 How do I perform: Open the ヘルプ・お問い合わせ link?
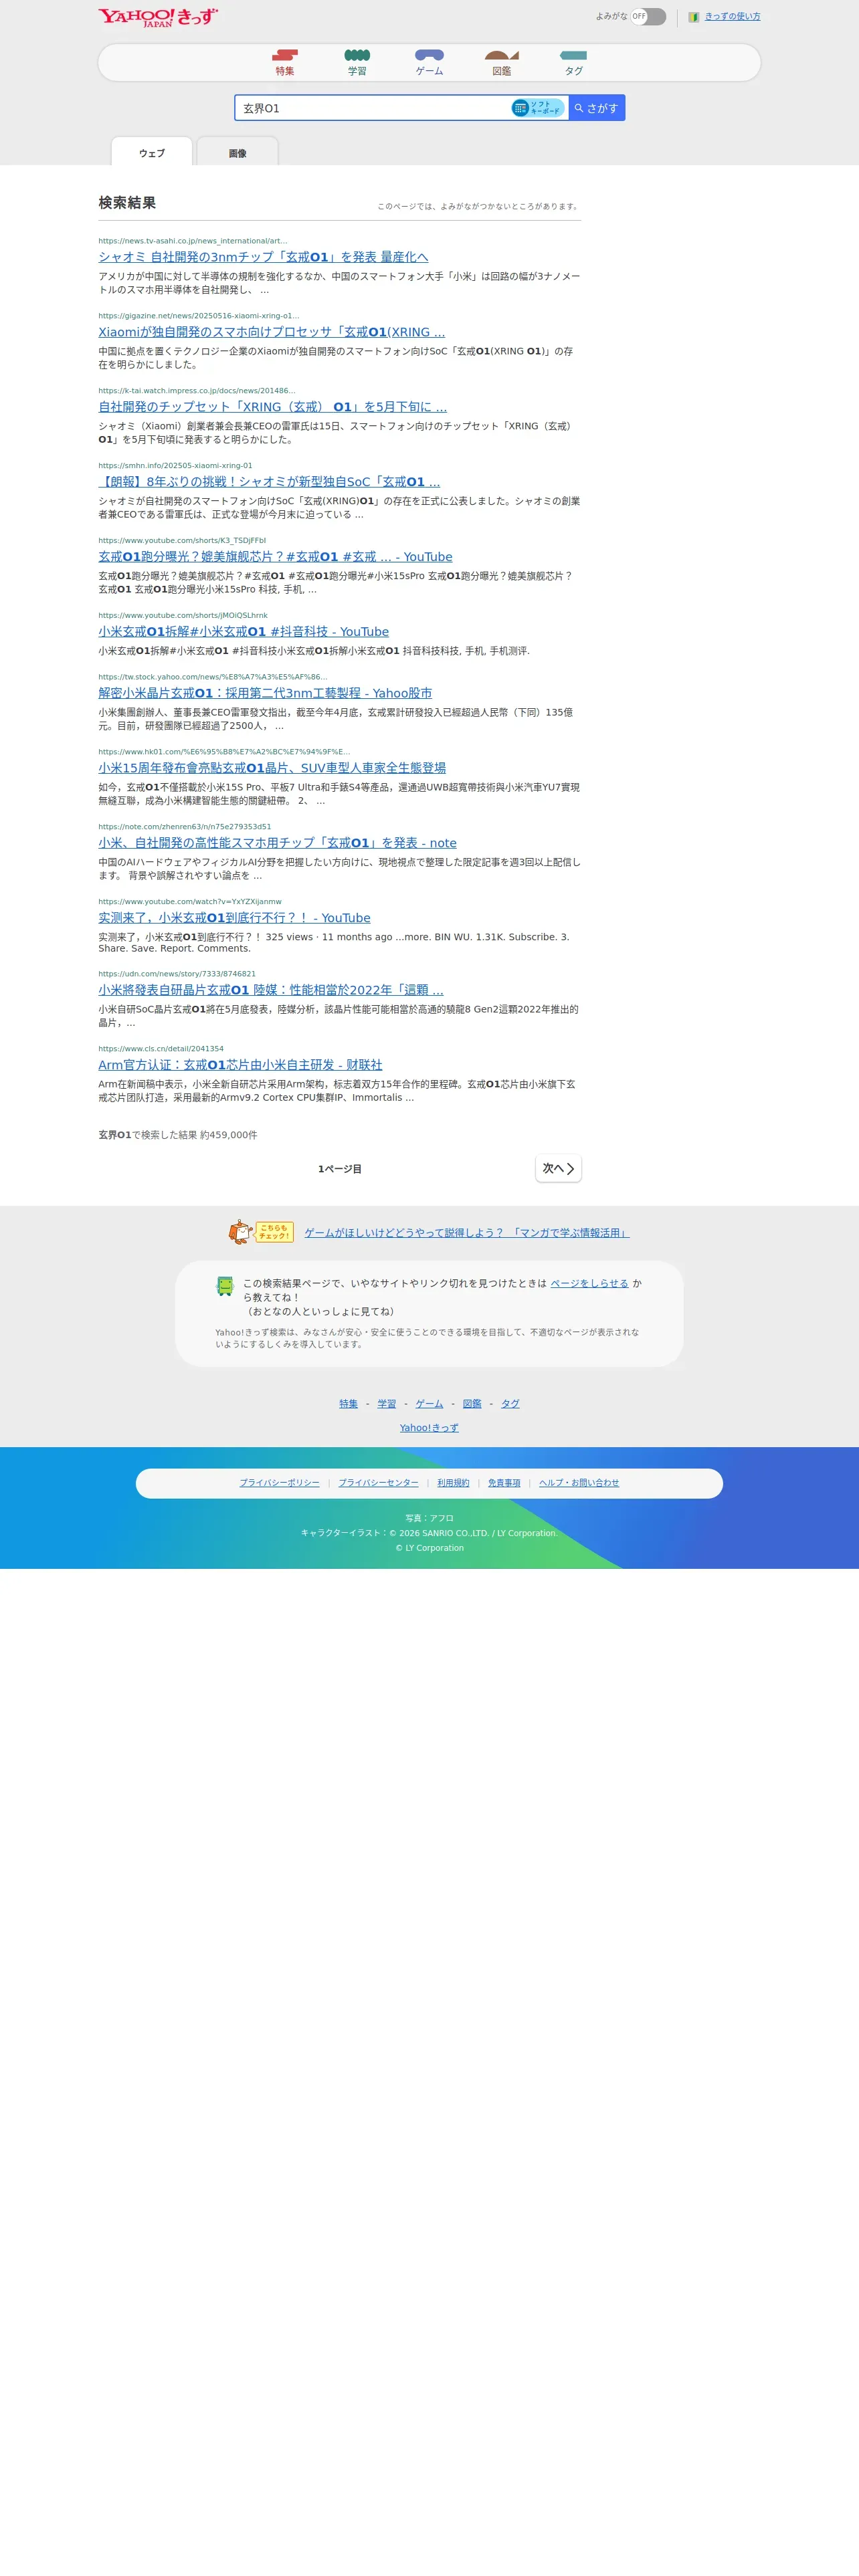tap(579, 1483)
